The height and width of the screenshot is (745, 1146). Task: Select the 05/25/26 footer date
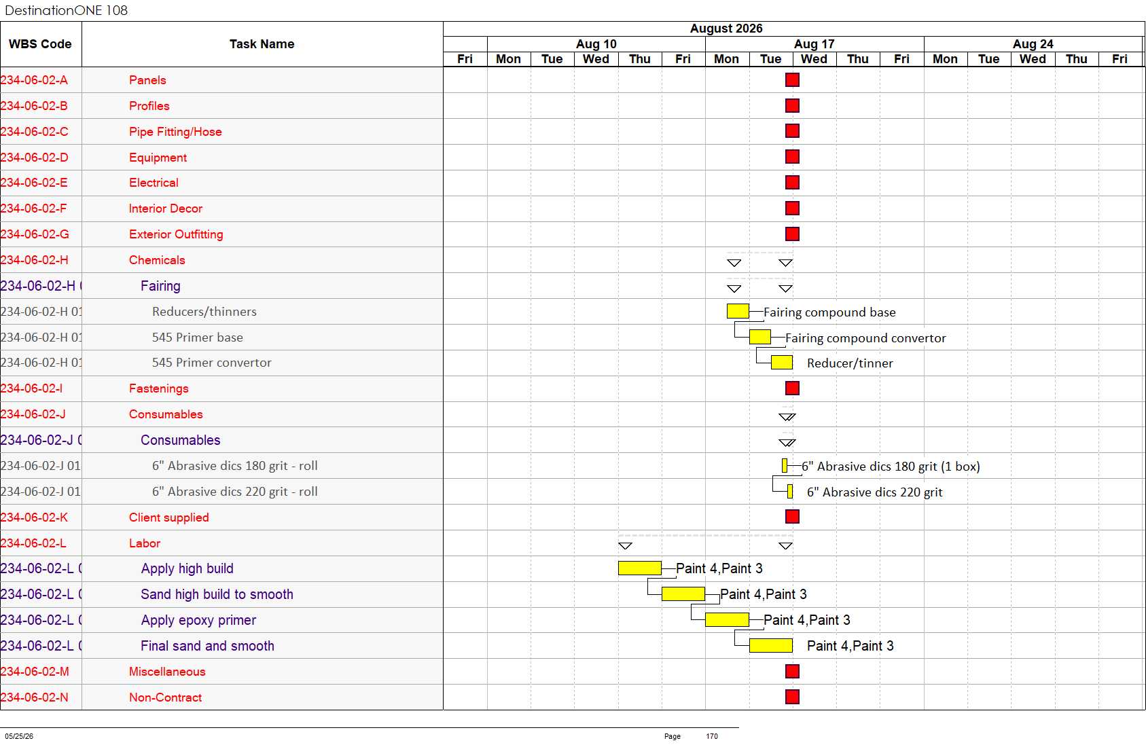click(19, 736)
